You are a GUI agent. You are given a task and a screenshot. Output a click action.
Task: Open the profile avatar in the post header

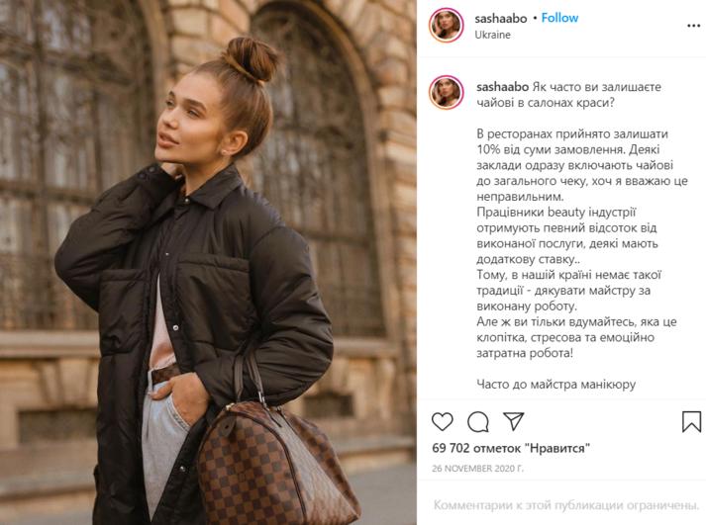446,25
